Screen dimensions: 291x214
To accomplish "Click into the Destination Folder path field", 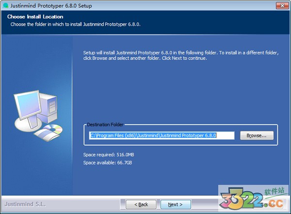I will point(162,135).
